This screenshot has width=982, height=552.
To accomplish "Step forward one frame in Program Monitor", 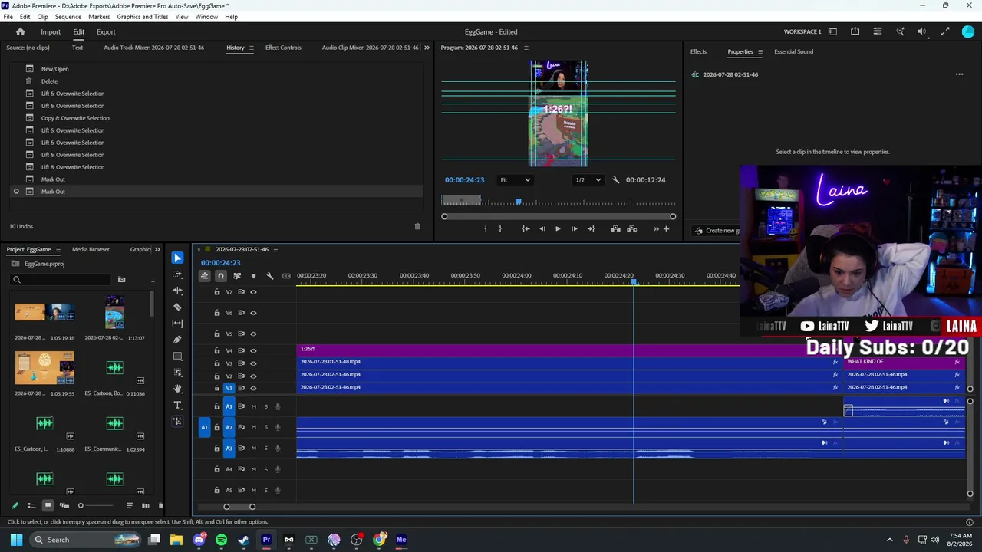I will tap(574, 228).
